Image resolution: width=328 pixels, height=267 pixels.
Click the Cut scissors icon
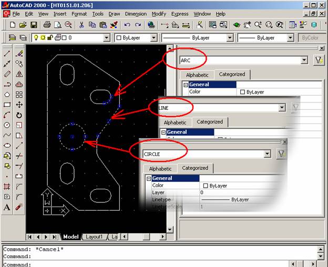tap(81, 25)
